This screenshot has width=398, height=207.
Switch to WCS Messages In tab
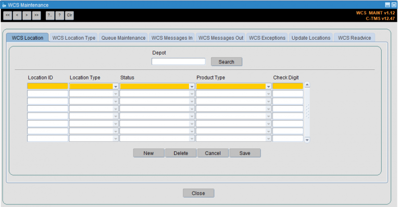click(x=172, y=38)
